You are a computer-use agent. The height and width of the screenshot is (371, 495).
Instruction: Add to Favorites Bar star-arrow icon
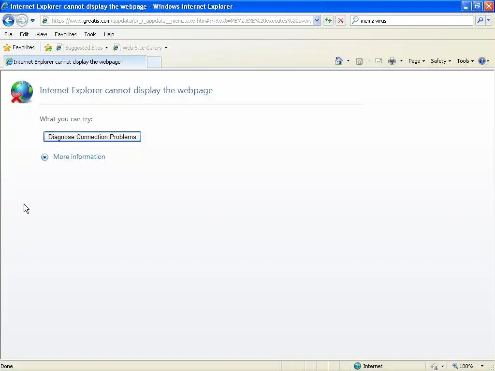pyautogui.click(x=48, y=48)
